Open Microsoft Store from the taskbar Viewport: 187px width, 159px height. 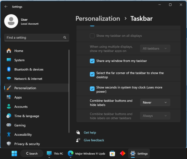tap(112, 153)
